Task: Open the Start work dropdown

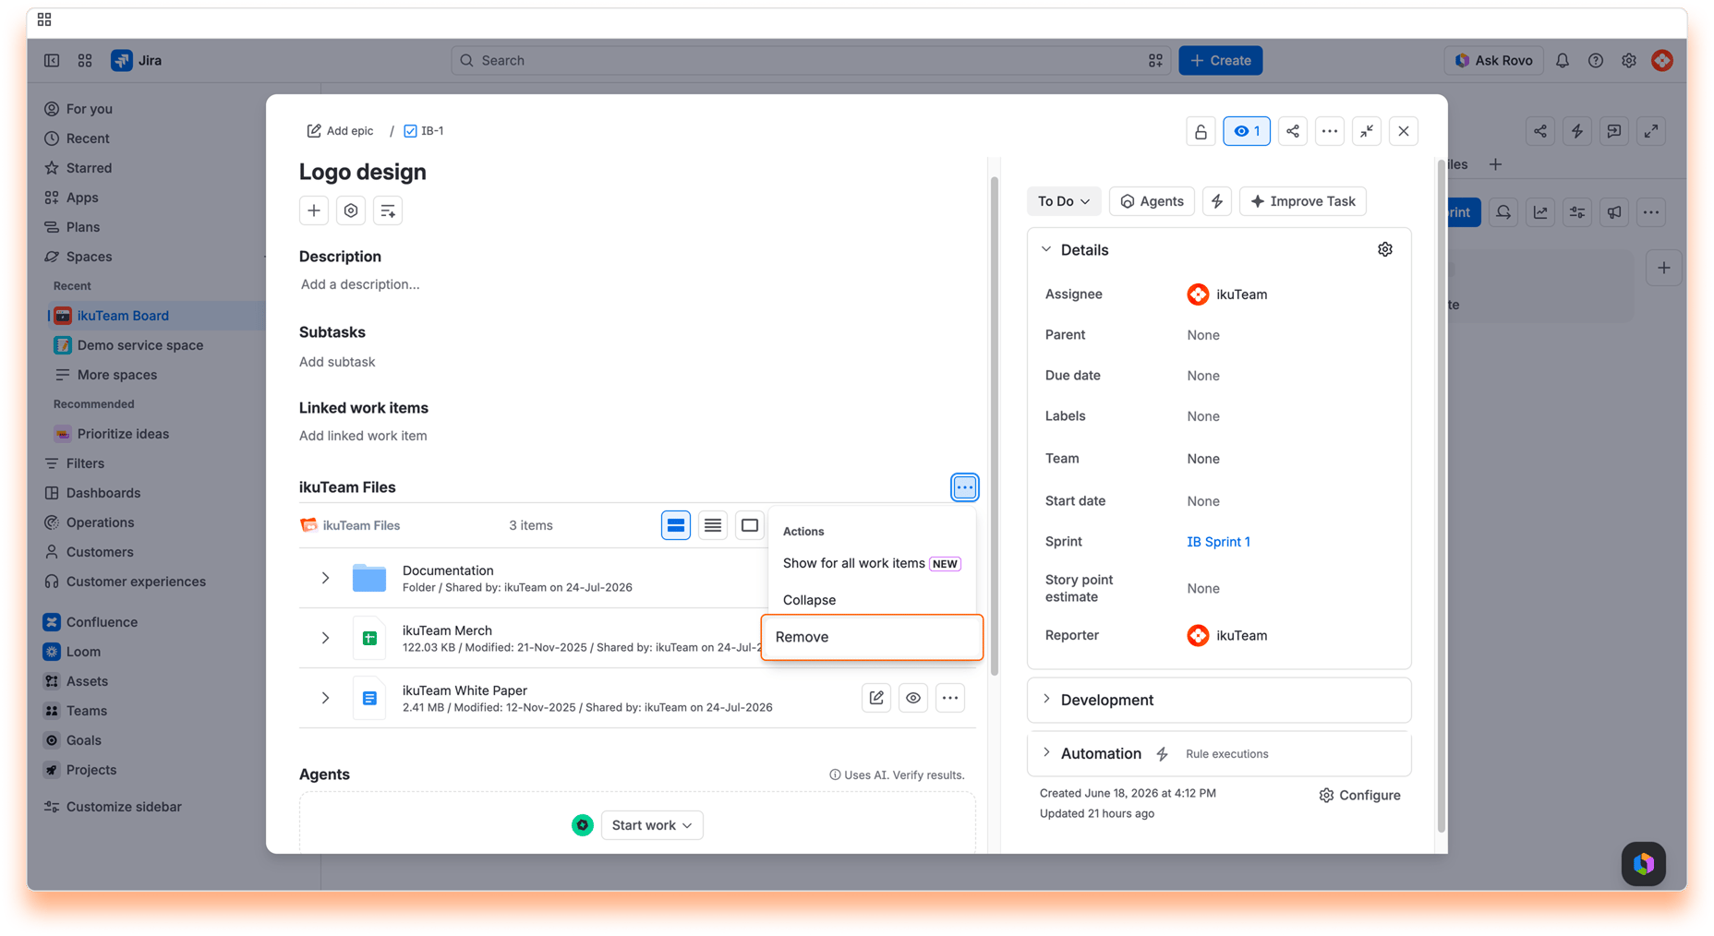Action: click(651, 825)
